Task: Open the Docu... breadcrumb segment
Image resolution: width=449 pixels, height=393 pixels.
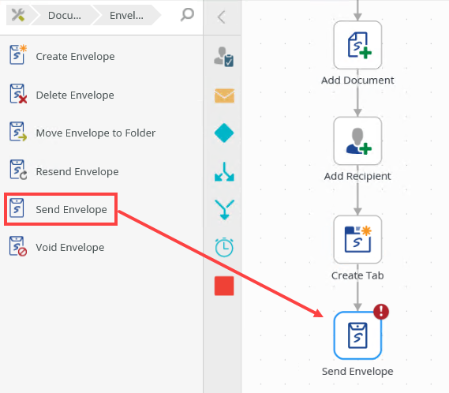Action: click(x=64, y=16)
